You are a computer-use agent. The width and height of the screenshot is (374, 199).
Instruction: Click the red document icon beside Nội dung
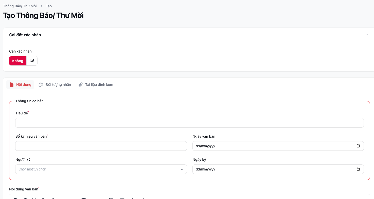12,85
